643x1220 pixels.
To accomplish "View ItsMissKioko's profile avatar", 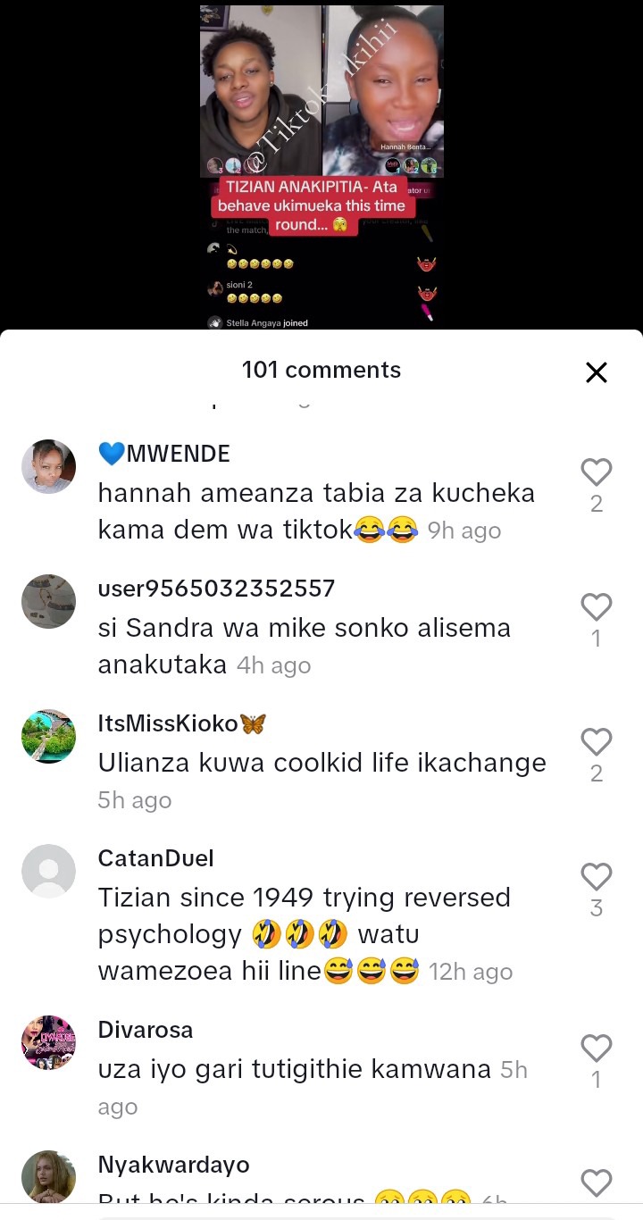I will (48, 736).
